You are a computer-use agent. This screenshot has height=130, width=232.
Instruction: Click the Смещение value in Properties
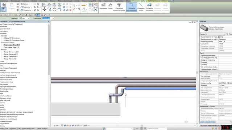coord(225,44)
